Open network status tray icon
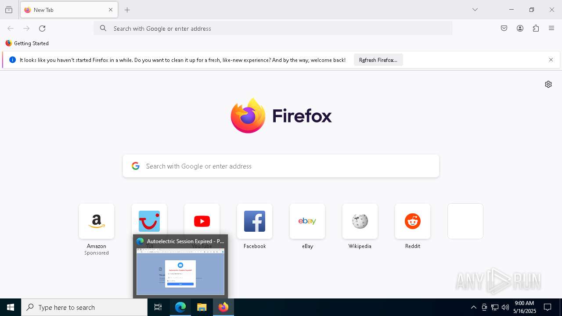562x316 pixels. pos(495,307)
